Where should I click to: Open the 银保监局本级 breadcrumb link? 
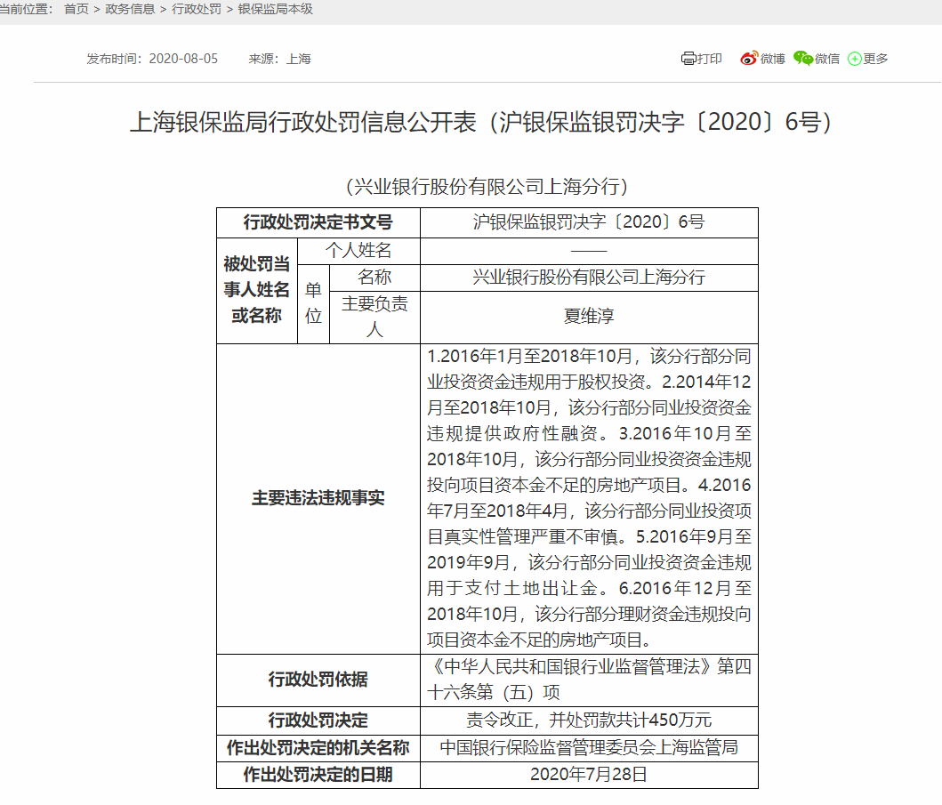click(x=275, y=9)
